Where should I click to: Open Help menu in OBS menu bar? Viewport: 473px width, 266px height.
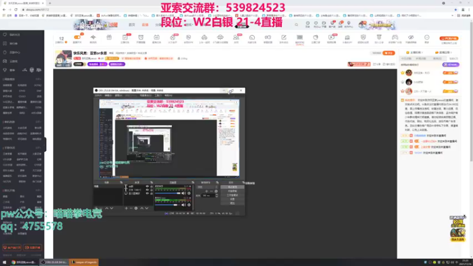[x=169, y=95]
